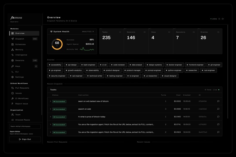
Task: Click the Activity 14d sparkline chart
Action: pos(87,49)
